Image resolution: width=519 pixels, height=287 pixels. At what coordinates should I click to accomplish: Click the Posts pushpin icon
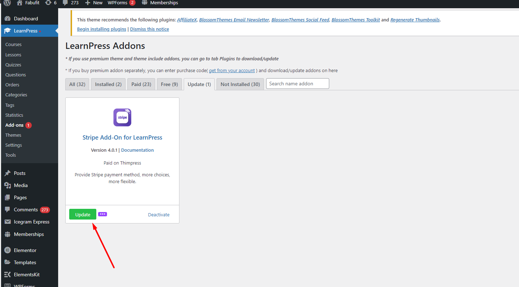click(7, 173)
